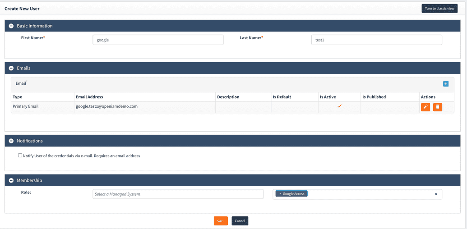The width and height of the screenshot is (467, 229).
Task: Switch using Turn to classic view button
Action: (439, 9)
